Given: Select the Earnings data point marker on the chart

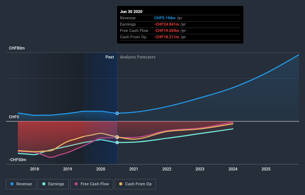Looking at the screenshot, I should coord(117,143).
